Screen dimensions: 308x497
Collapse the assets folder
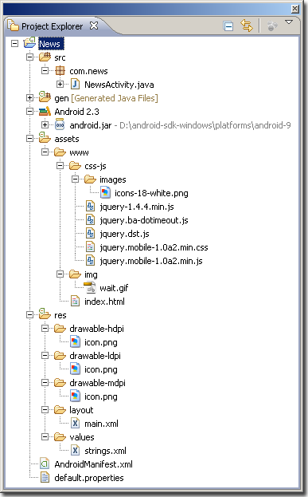pyautogui.click(x=29, y=139)
